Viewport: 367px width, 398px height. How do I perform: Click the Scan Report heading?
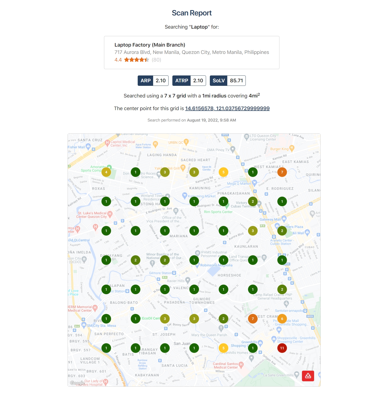[192, 13]
